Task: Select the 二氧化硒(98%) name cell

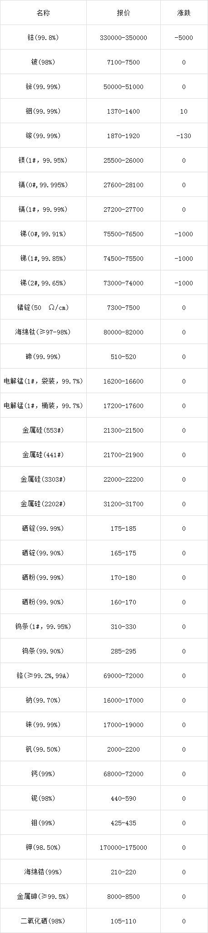Action: 43,921
